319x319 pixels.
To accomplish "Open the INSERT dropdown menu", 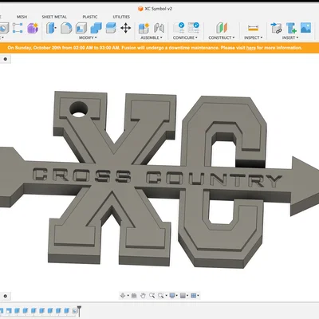I will point(290,37).
